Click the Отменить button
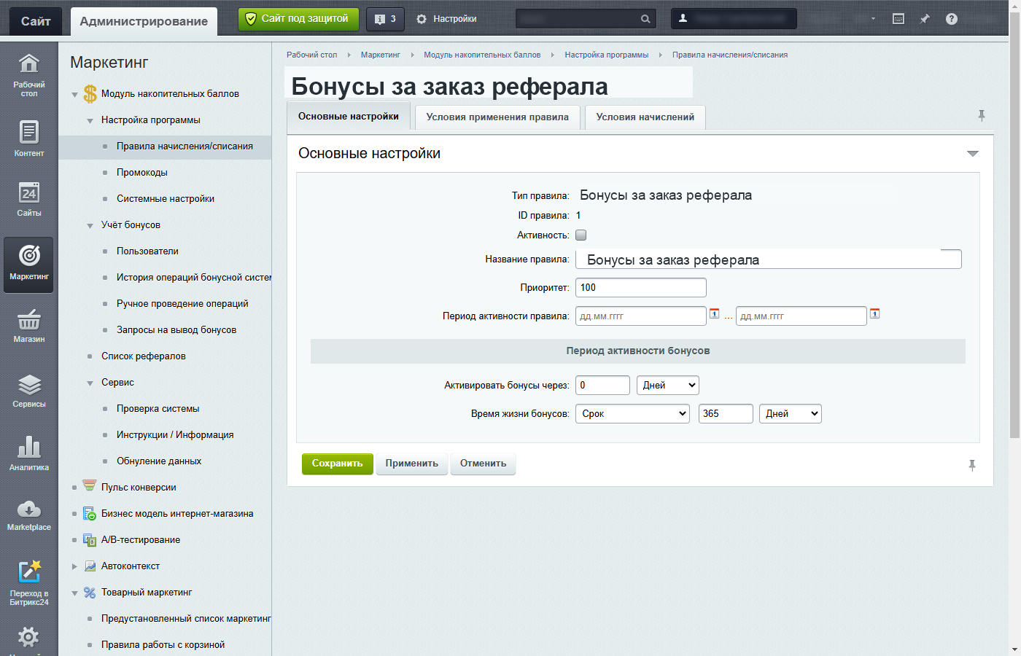1021x656 pixels. (x=483, y=464)
